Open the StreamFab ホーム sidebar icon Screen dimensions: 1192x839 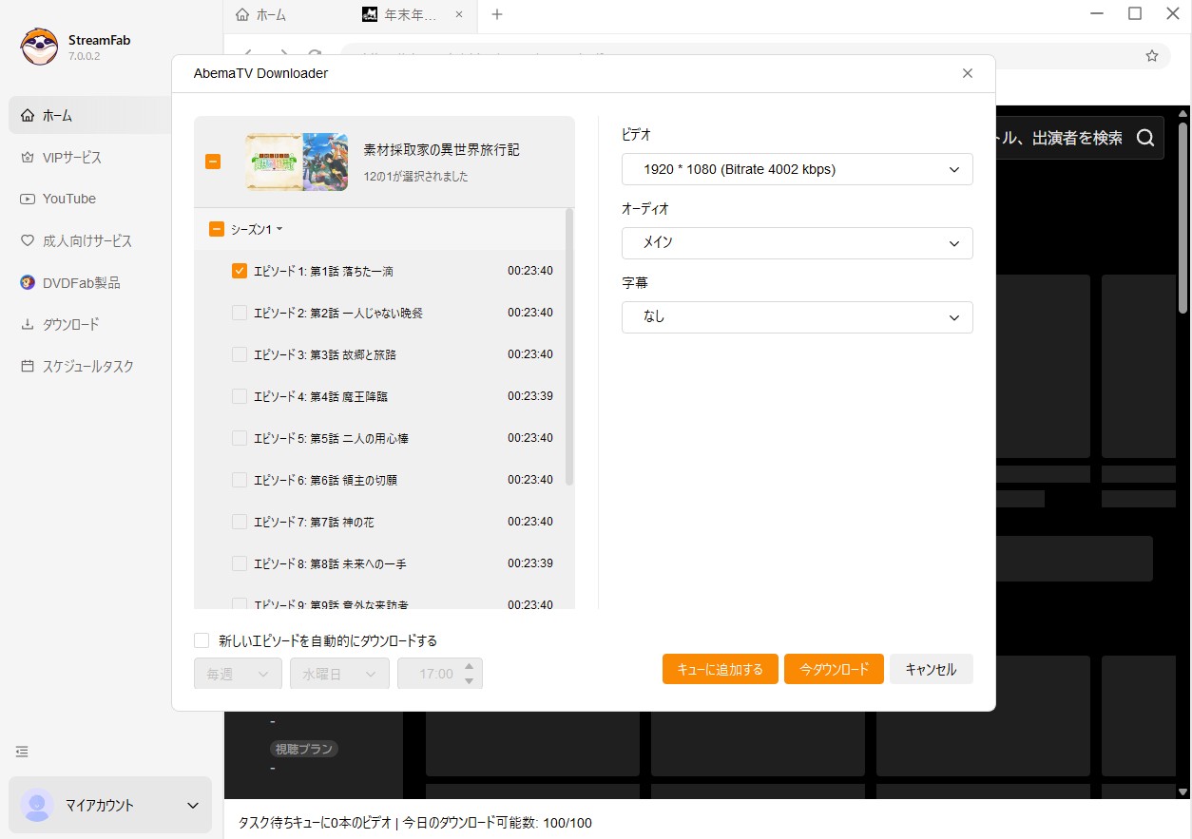(x=57, y=115)
